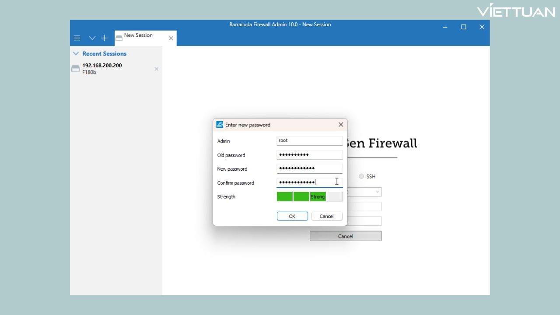Click the Confirm password input field

(x=309, y=182)
